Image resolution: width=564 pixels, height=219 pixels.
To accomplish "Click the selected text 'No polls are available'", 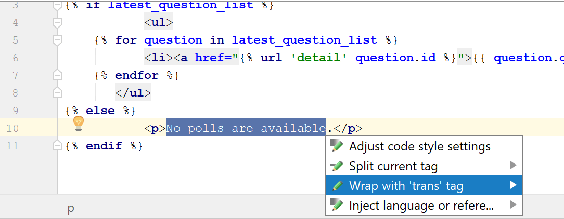I will [246, 128].
